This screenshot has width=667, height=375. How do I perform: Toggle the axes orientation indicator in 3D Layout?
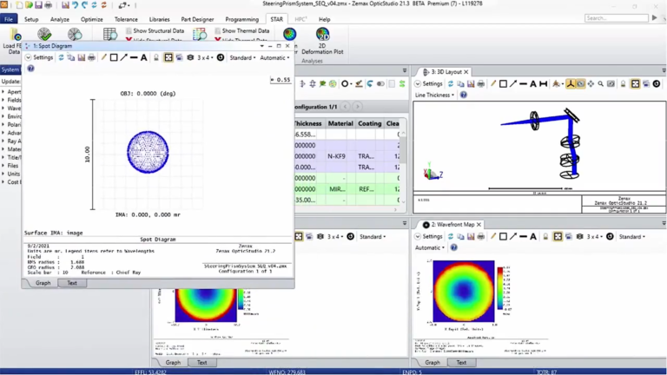point(571,83)
